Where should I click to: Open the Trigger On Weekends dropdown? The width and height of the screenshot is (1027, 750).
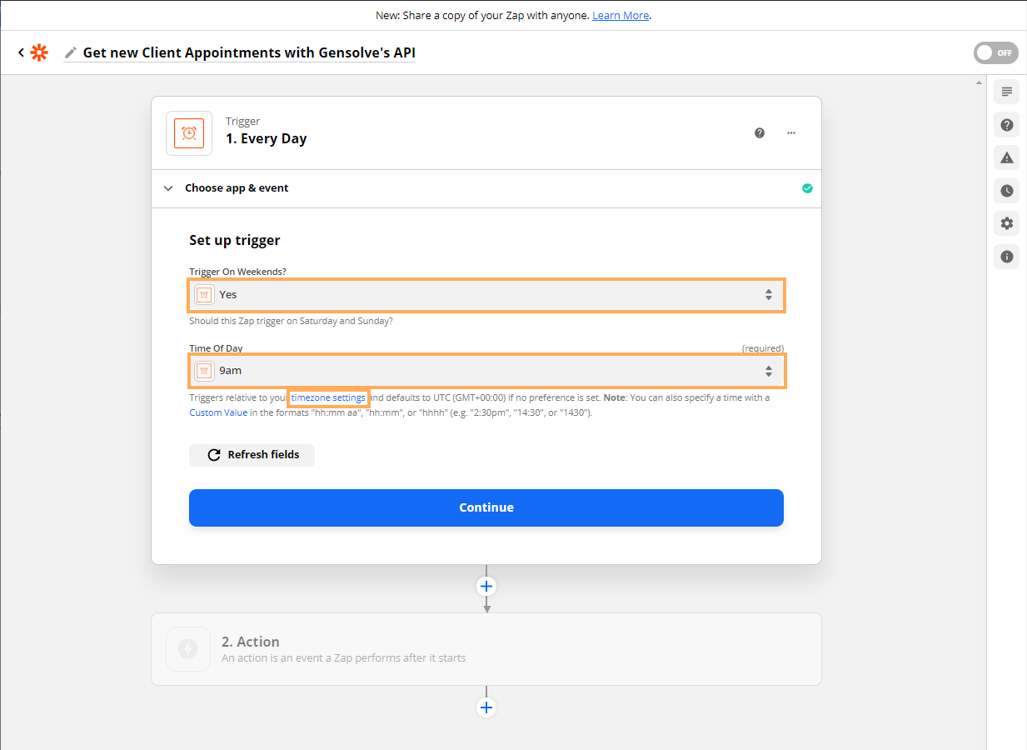pos(486,295)
